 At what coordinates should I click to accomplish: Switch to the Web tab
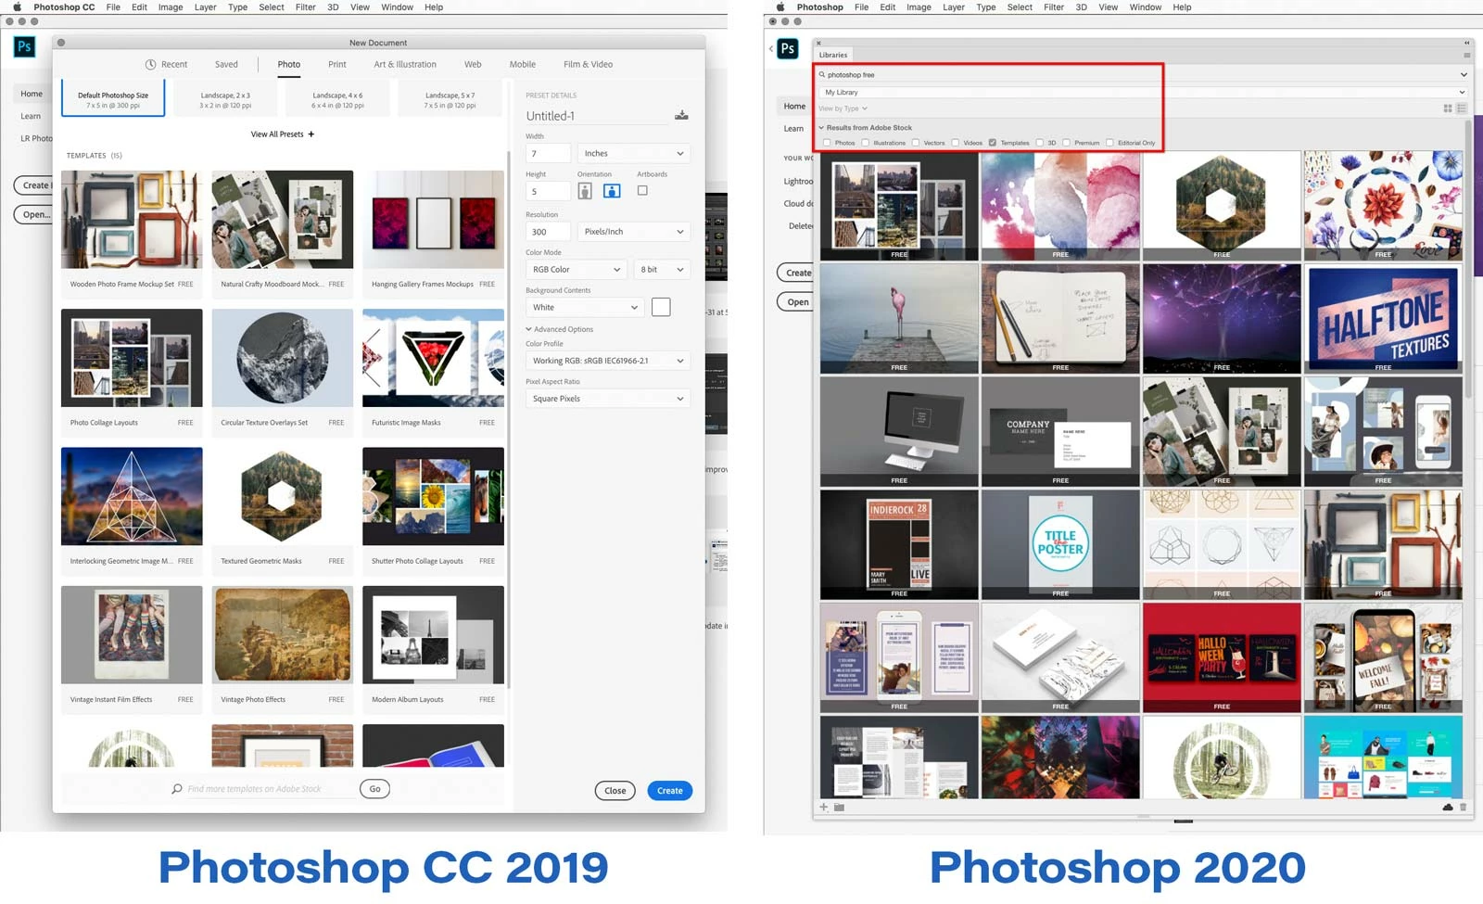pos(473,65)
